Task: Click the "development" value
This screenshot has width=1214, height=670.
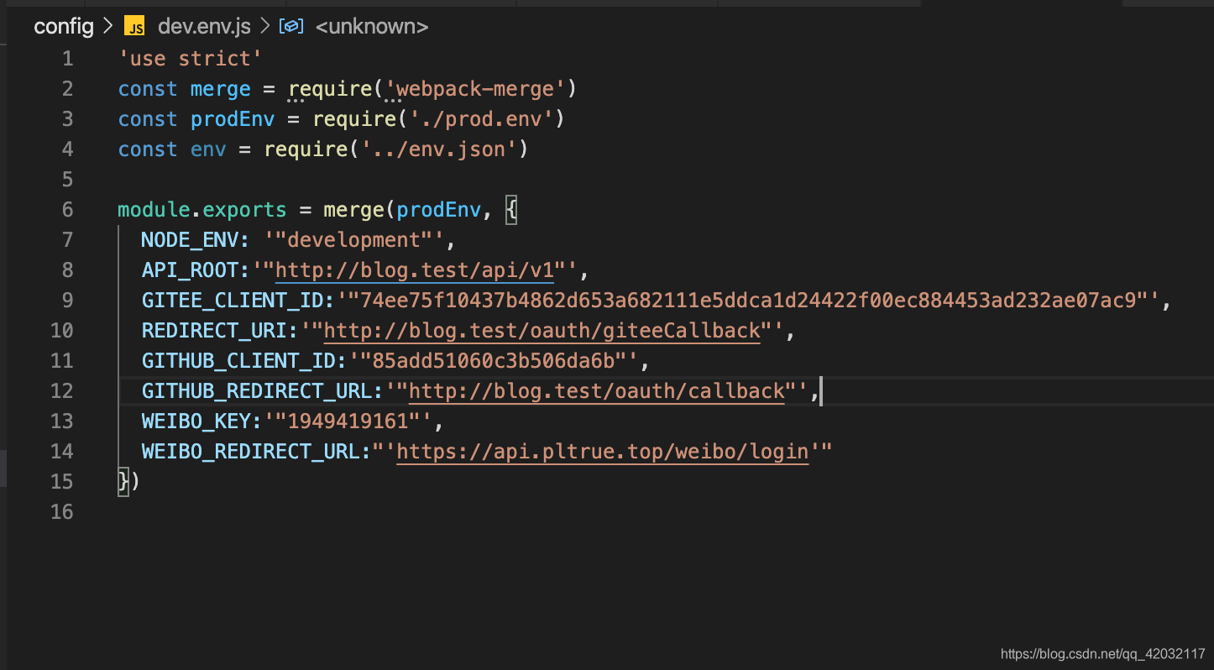Action: click(x=353, y=240)
